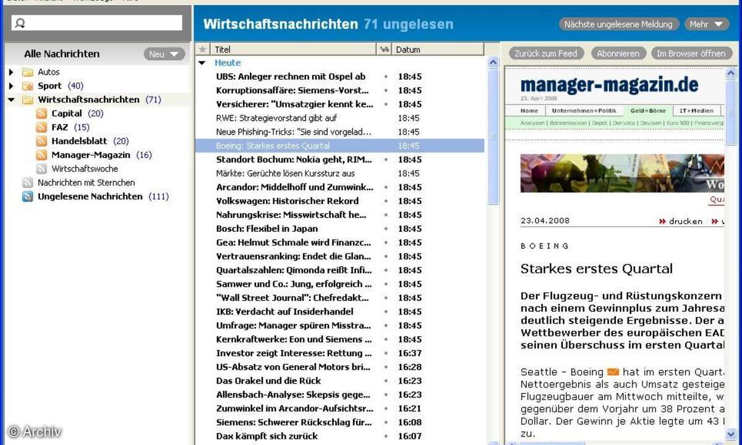742x445 pixels.
Task: Click Alle Nachrichten heading
Action: click(x=62, y=54)
